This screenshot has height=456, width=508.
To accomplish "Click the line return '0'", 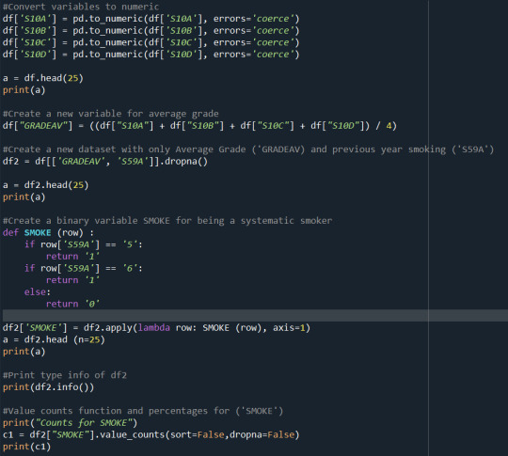I will tap(72, 304).
